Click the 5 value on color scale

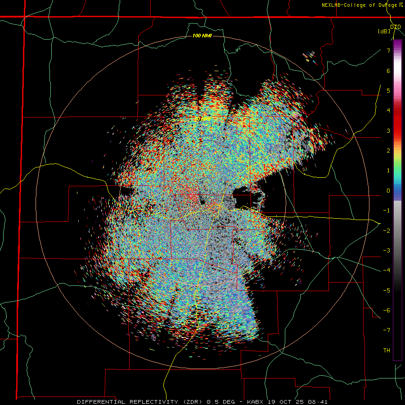(388, 90)
